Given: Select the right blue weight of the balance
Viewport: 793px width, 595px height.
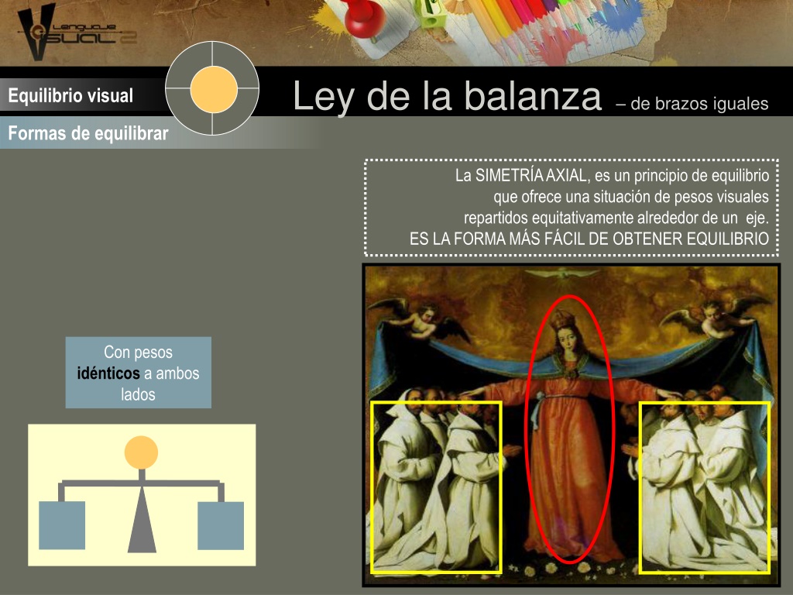Looking at the screenshot, I should click(x=221, y=525).
